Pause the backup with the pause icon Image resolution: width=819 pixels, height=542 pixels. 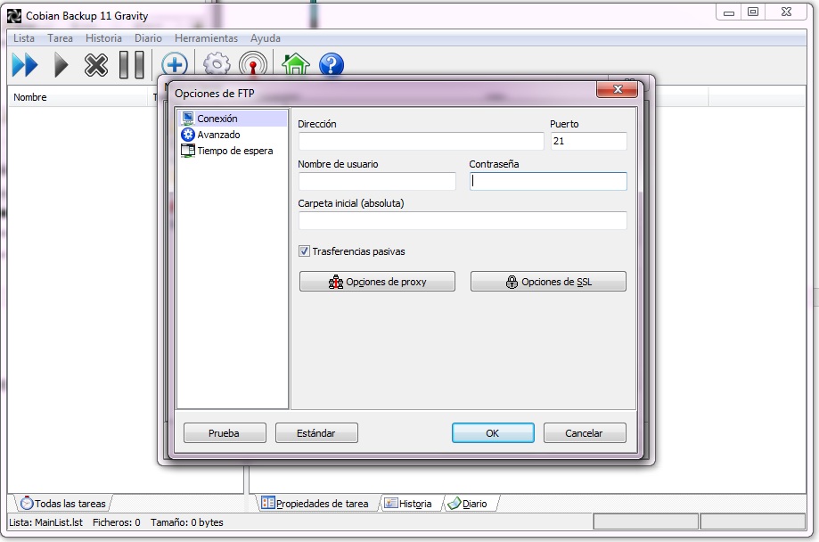click(x=132, y=65)
